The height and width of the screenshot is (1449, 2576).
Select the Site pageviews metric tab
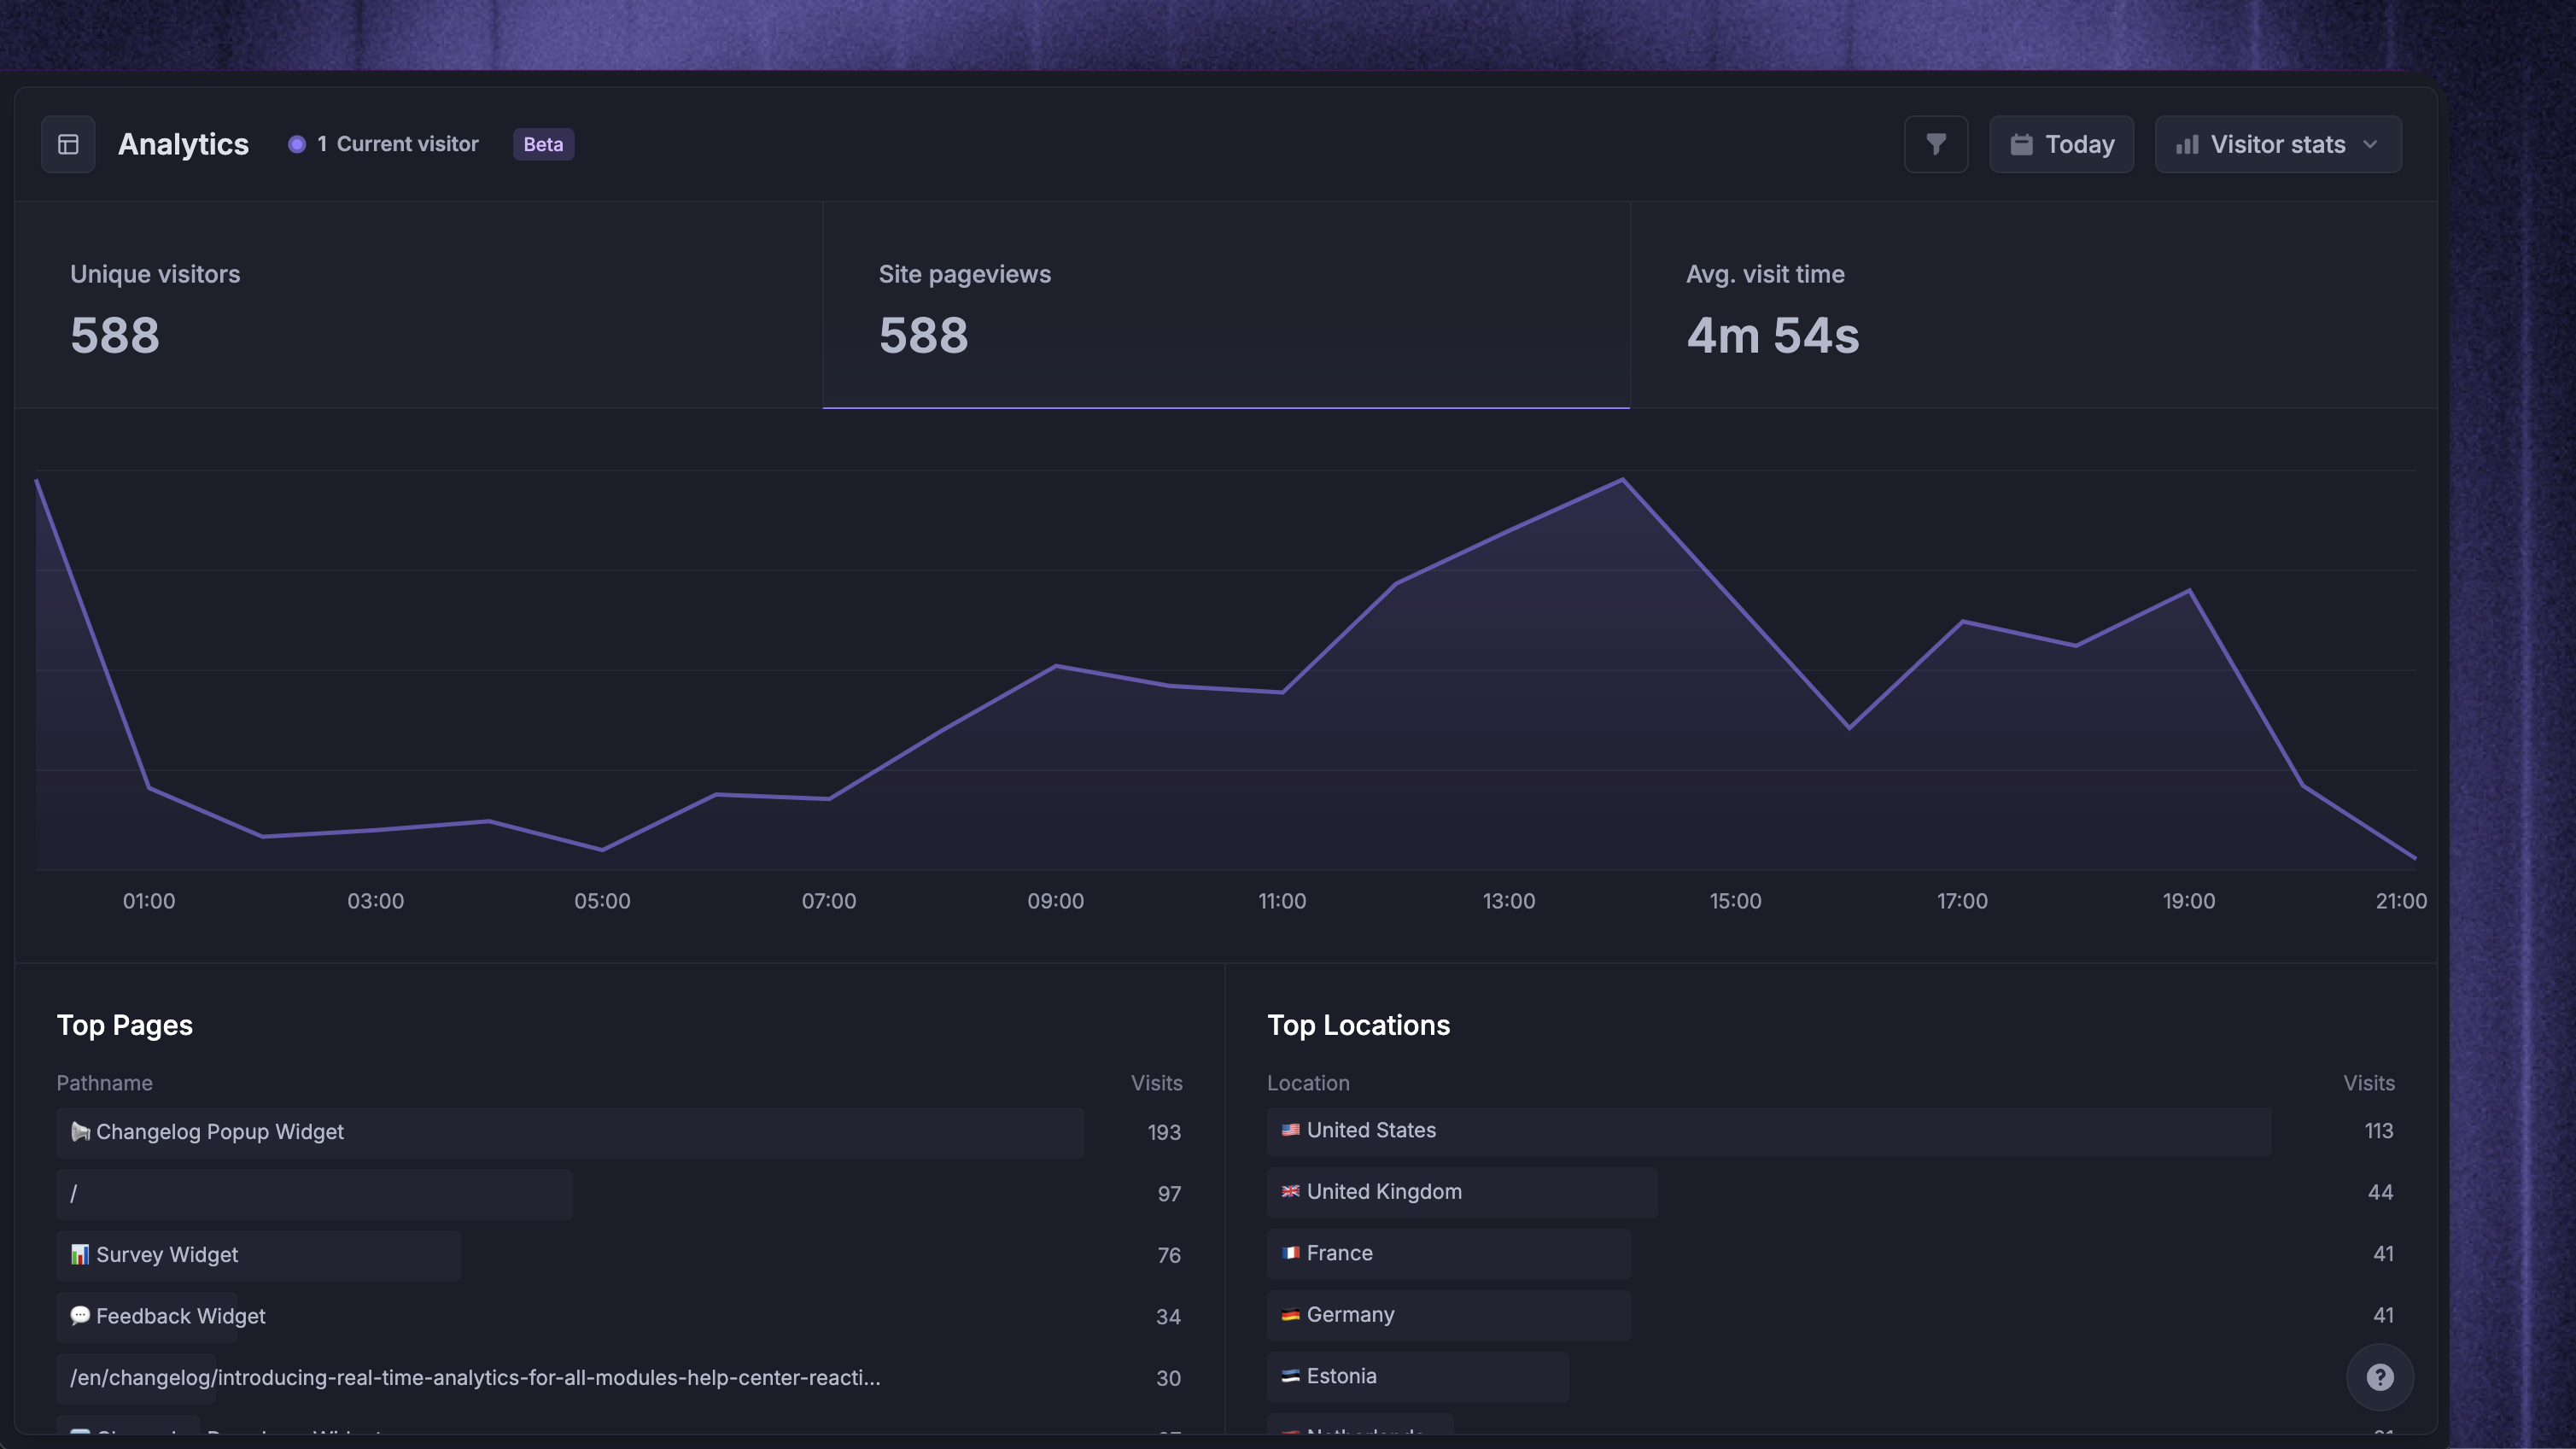coord(1226,305)
